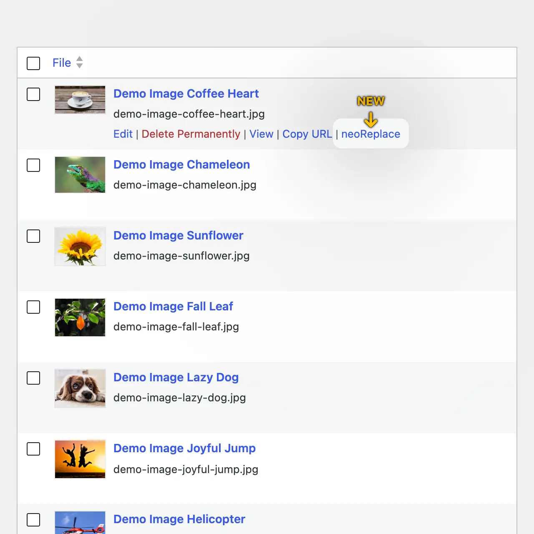Open the Joyful Jump thumbnail image
This screenshot has height=534, width=534.
tap(80, 459)
